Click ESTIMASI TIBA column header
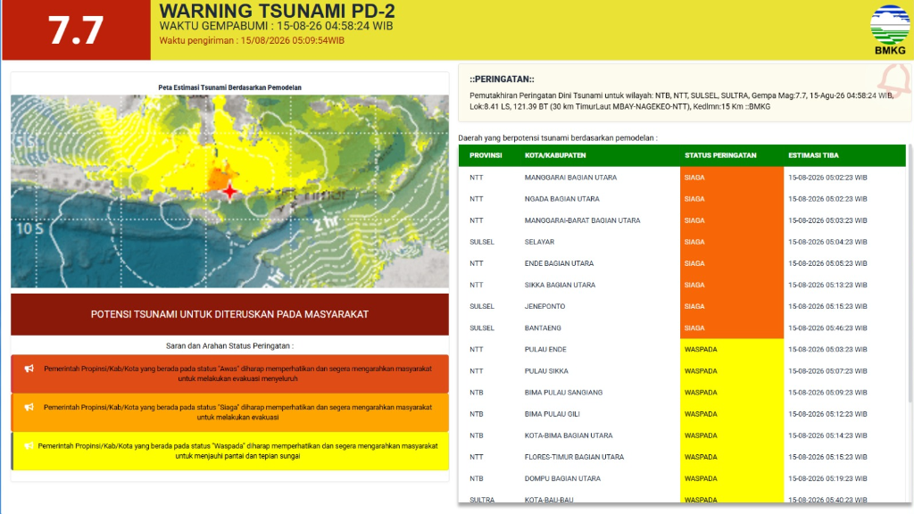The height and width of the screenshot is (514, 914). (813, 155)
